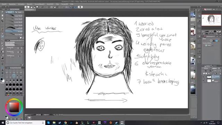The width and height of the screenshot is (222, 125).
Task: Open the Bearbeiten menu
Action: [x=12, y=4]
